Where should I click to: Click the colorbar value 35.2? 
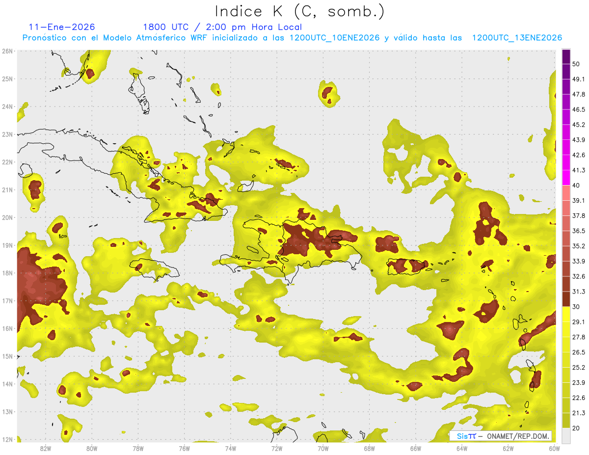(578, 246)
